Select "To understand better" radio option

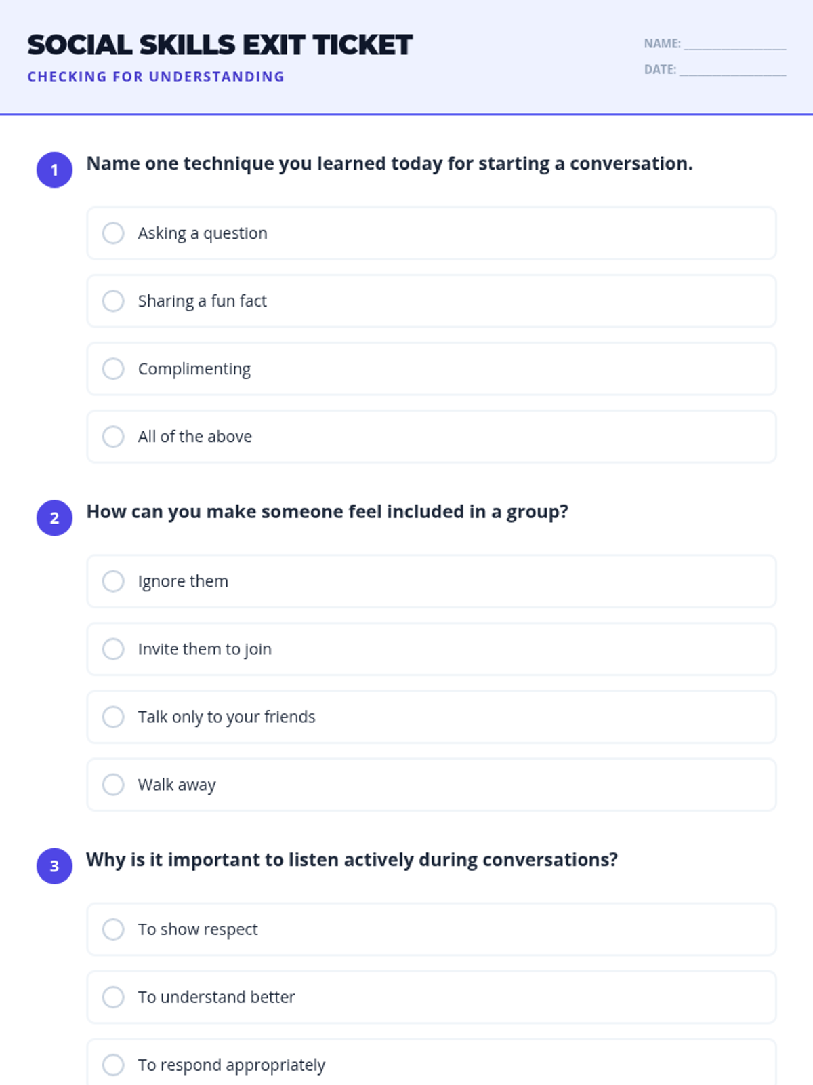(x=113, y=997)
